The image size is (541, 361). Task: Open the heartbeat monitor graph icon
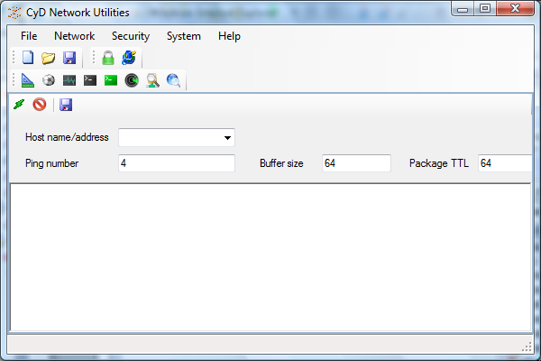pos(69,80)
